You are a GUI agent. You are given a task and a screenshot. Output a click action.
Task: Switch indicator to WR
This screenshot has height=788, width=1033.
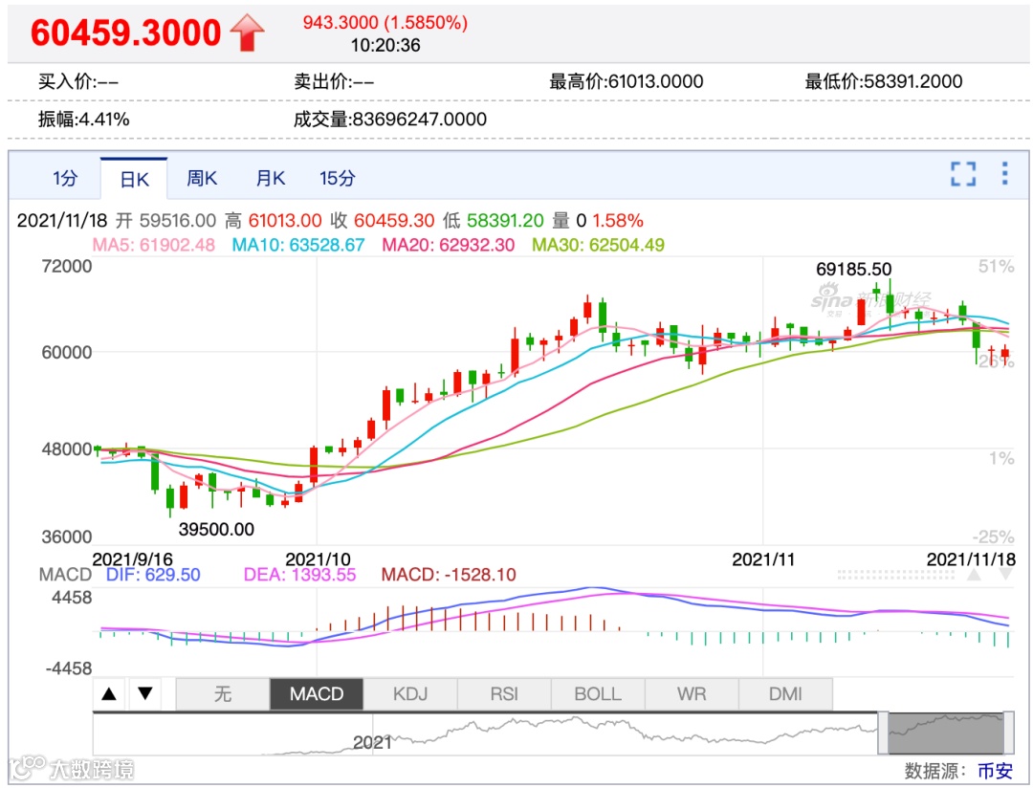[x=692, y=694]
